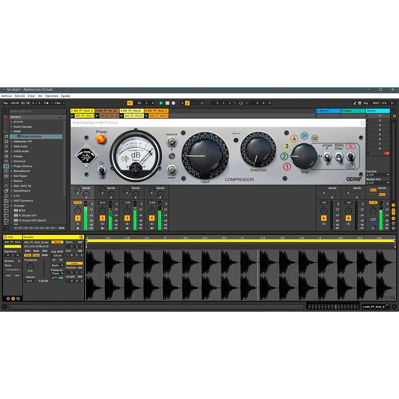The width and height of the screenshot is (399, 399).
Task: Toggle the Draw Mode pencil icon
Action: pos(355,103)
